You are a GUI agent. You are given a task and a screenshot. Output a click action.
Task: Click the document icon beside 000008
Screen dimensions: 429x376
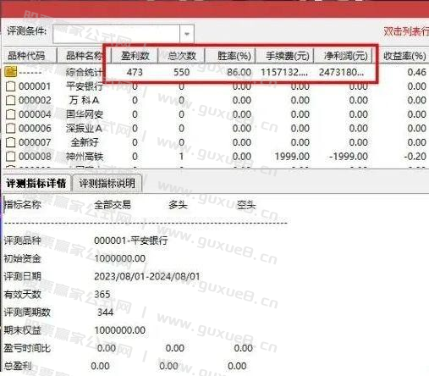pos(11,156)
